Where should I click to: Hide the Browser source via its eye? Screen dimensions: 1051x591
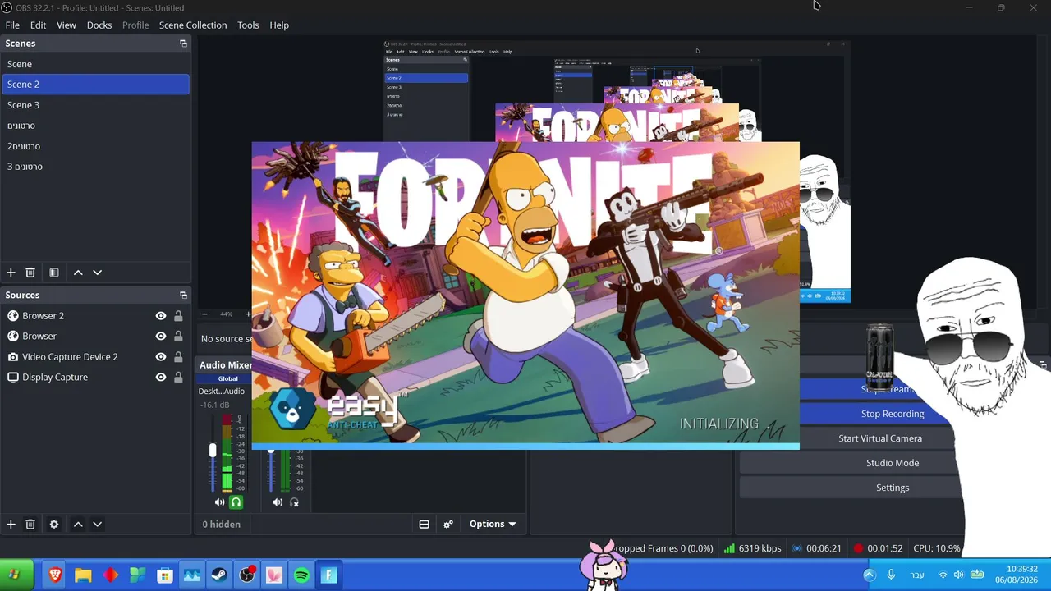point(161,337)
